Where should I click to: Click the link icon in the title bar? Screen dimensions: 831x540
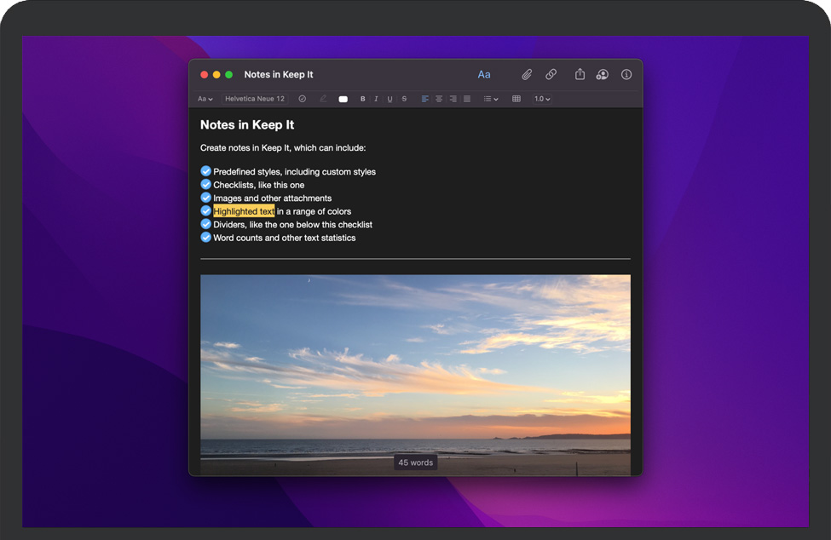(551, 75)
